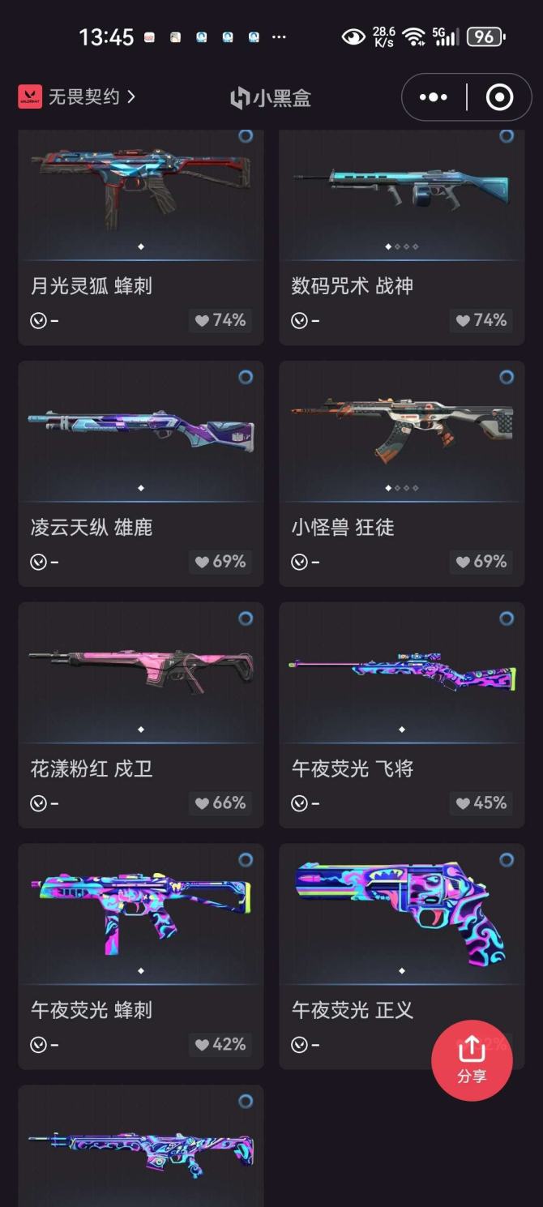Image resolution: width=543 pixels, height=1207 pixels.
Task: Open the 午夜荧光 飞将 rifle thumbnail
Action: [402, 673]
